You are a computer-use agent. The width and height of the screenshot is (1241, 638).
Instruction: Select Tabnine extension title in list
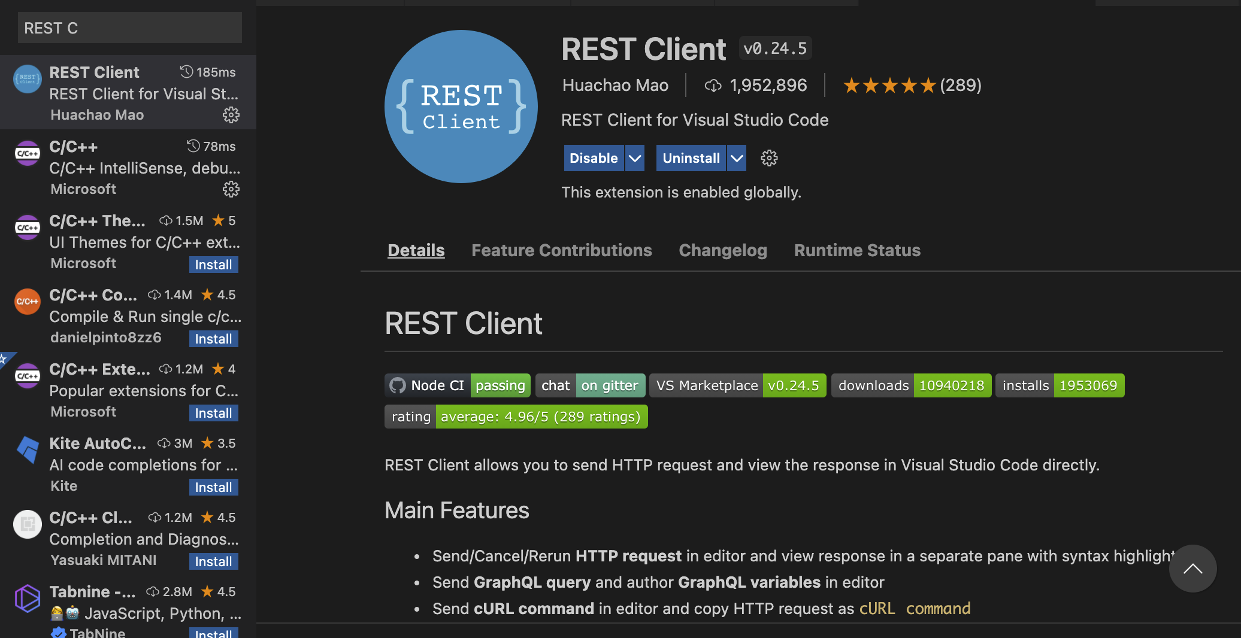click(92, 591)
